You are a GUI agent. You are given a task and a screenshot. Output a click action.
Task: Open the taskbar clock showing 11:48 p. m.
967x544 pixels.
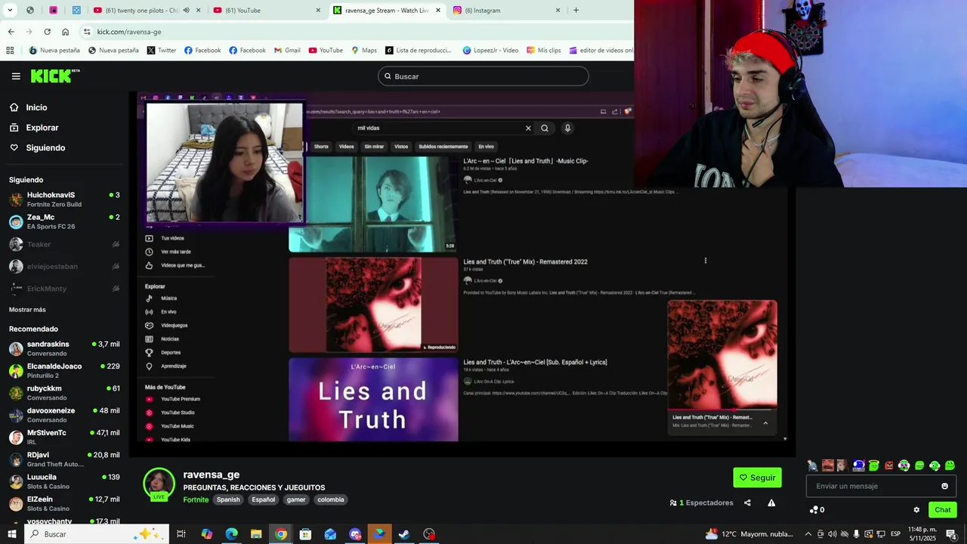pos(921,534)
